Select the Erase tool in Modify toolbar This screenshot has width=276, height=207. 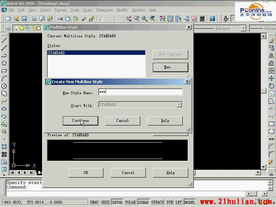272,40
